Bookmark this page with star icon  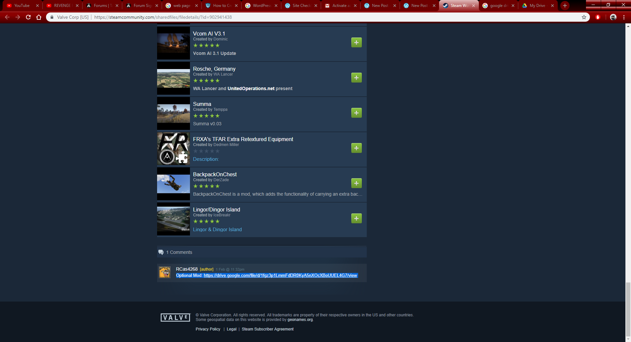584,17
